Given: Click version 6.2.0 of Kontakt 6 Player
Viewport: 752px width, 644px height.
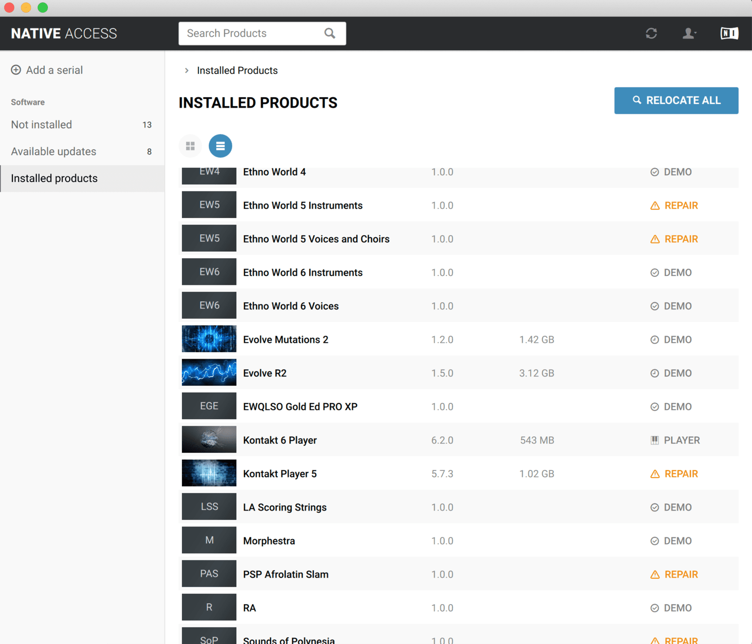Looking at the screenshot, I should 442,440.
